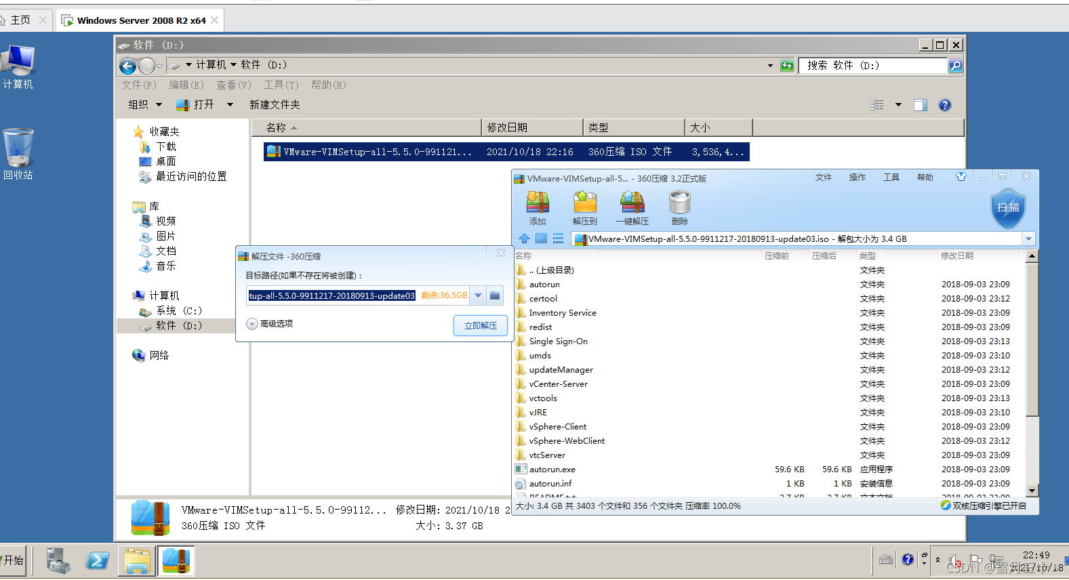Screen dimensions: 1069x580
Task: Open the view options dropdown arrow
Action: (x=898, y=105)
